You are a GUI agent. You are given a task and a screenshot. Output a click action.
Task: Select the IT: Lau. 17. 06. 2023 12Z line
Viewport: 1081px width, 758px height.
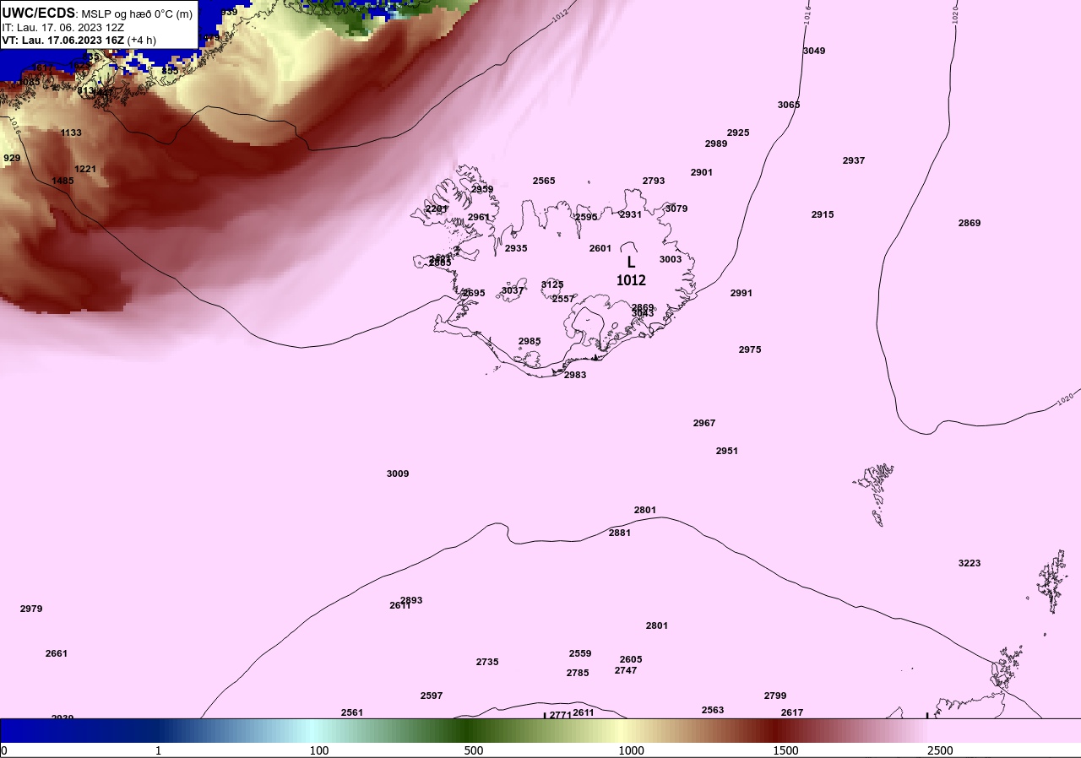[63, 27]
